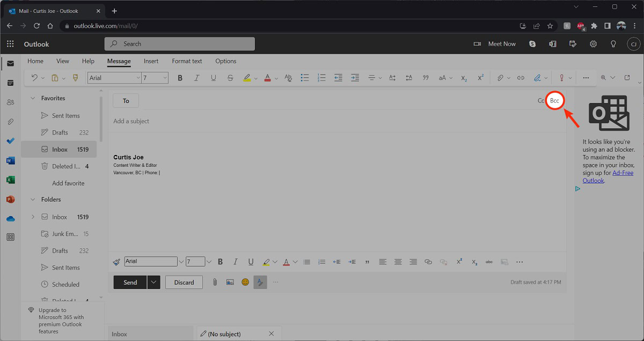
Task: Open Settings gear in the Outlook header
Action: click(593, 44)
